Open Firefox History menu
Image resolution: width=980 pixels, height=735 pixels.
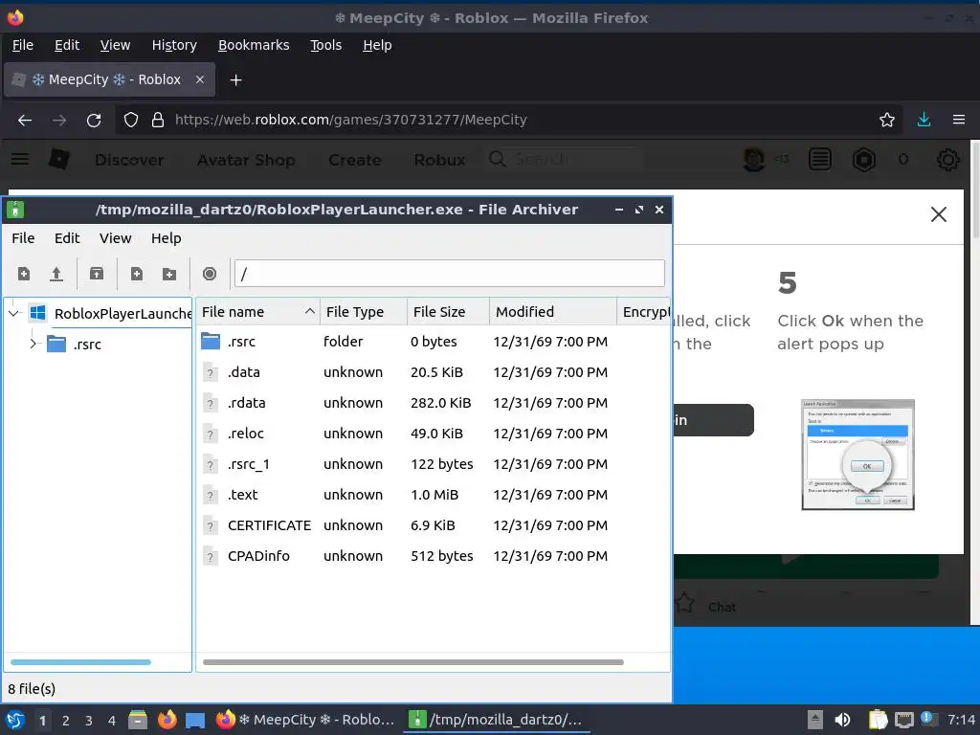[174, 45]
